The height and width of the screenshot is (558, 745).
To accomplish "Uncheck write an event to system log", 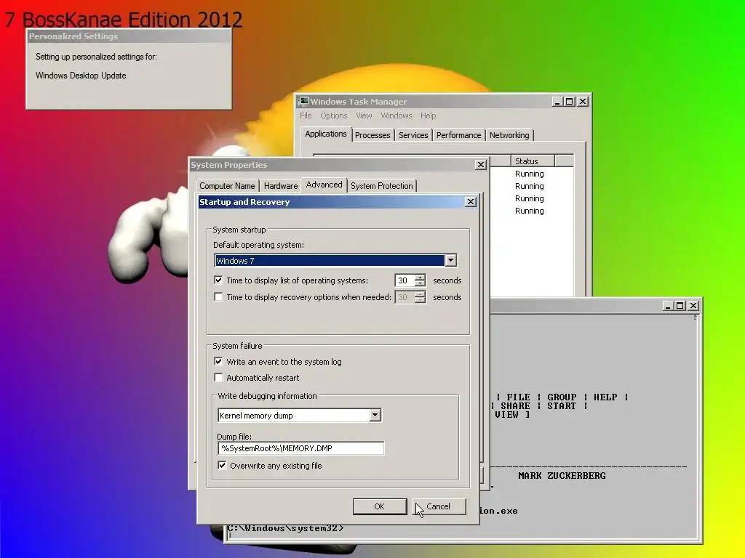I will pos(218,361).
